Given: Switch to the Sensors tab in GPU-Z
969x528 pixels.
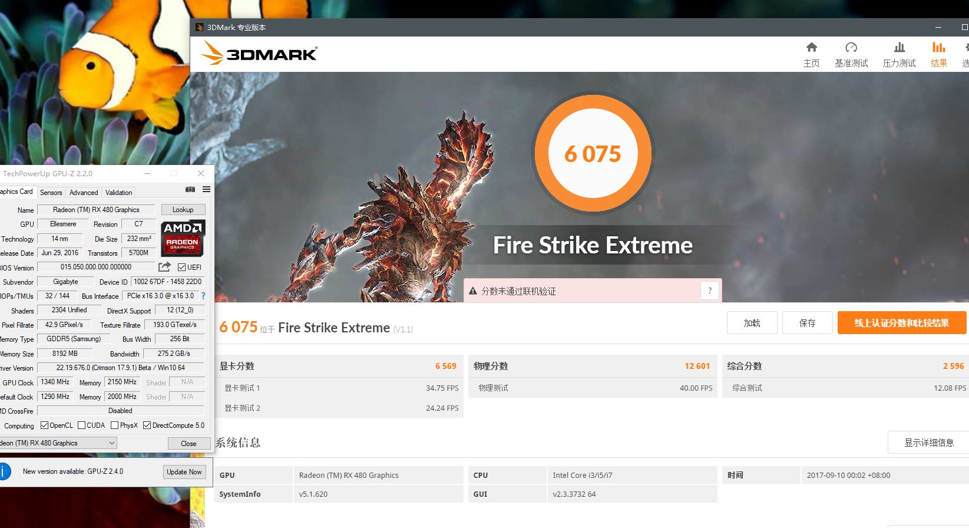Looking at the screenshot, I should click(x=51, y=193).
